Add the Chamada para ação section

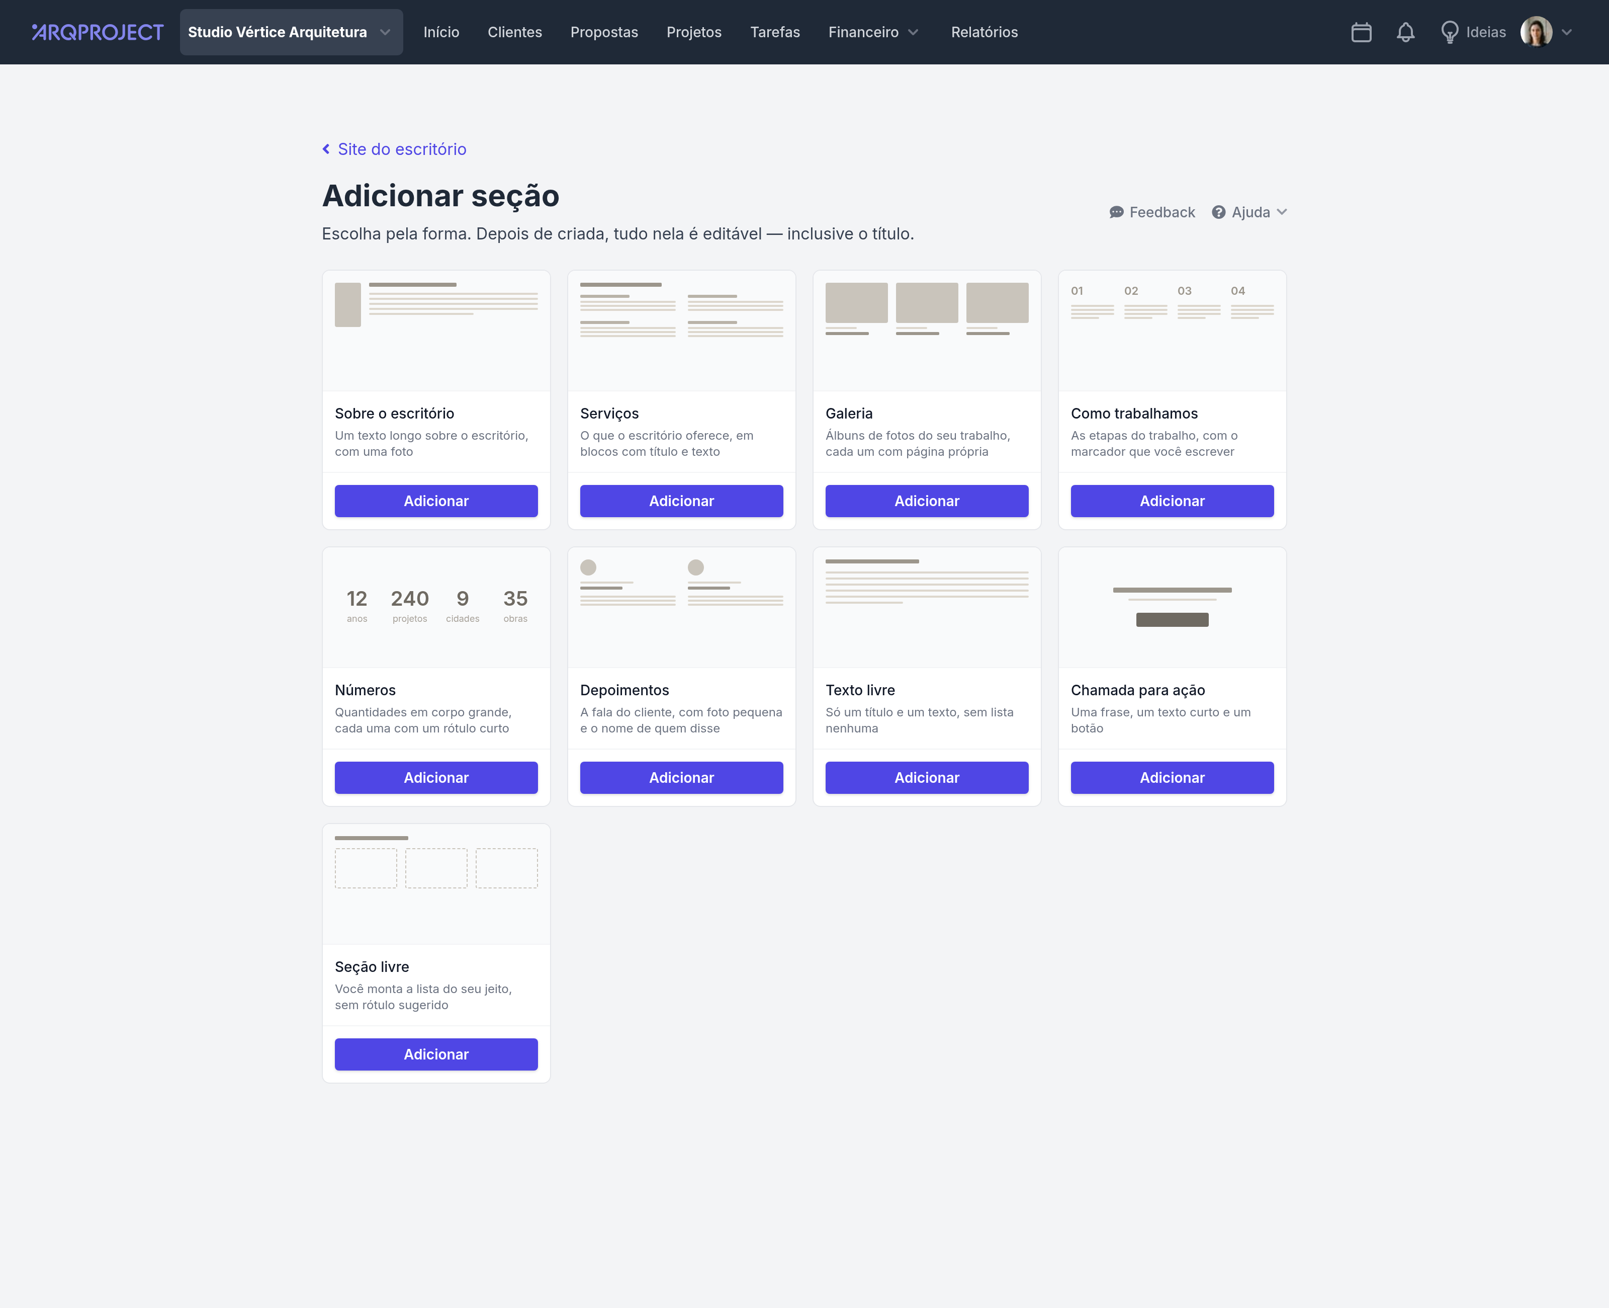point(1173,778)
